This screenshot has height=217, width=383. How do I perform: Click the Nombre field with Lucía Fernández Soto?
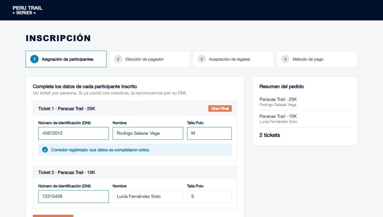148,196
